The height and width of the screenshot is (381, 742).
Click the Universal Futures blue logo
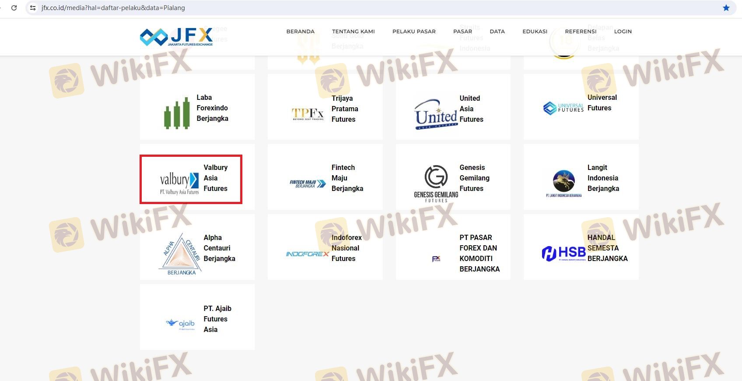[563, 108]
